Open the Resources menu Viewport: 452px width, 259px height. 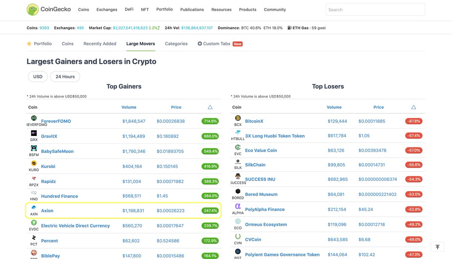[221, 9]
